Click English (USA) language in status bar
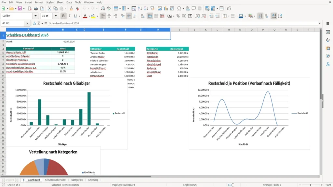 [190, 185]
